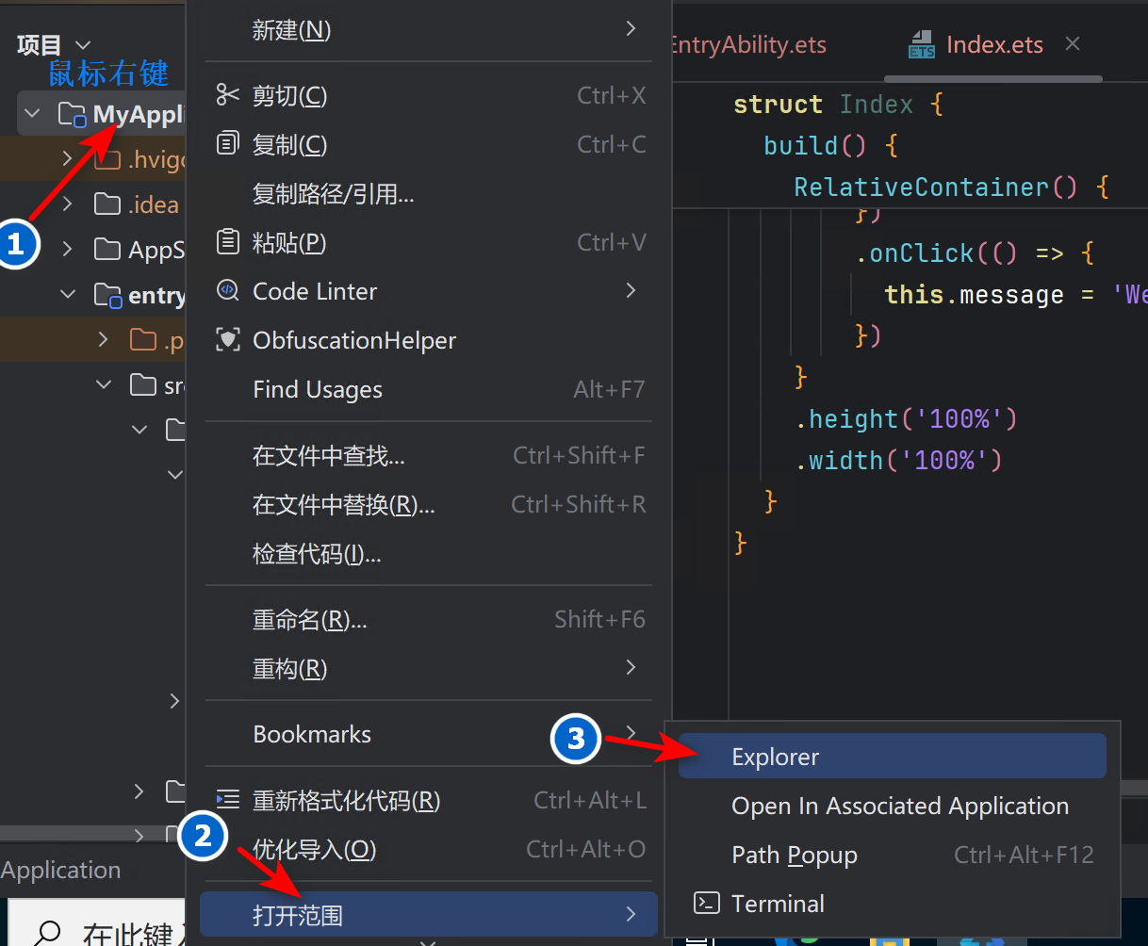Image resolution: width=1148 pixels, height=946 pixels.
Task: Click the Cut scissors icon
Action: click(x=228, y=95)
